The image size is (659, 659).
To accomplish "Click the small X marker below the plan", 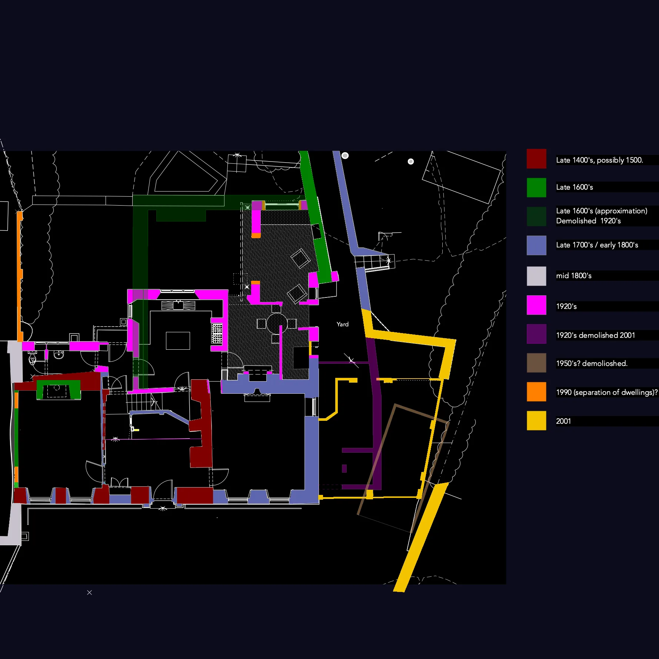I will coord(89,592).
